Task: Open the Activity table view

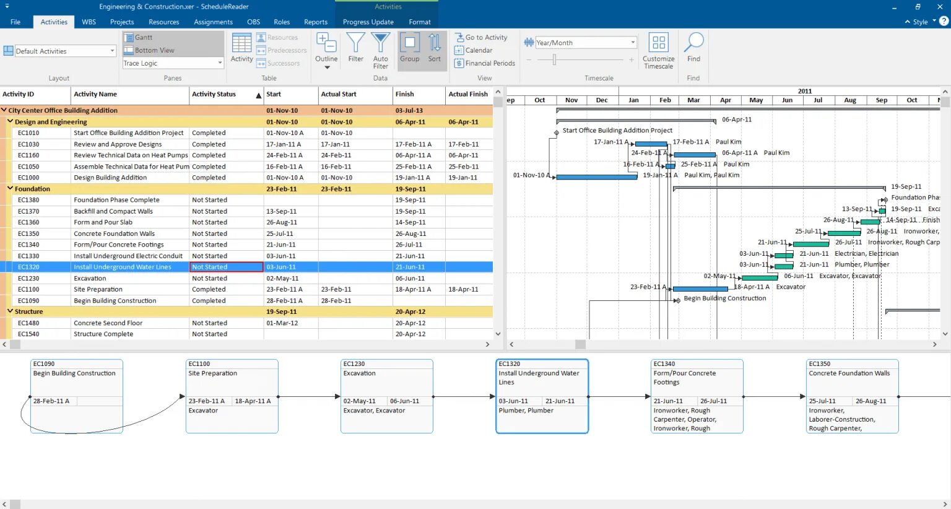Action: tap(241, 48)
